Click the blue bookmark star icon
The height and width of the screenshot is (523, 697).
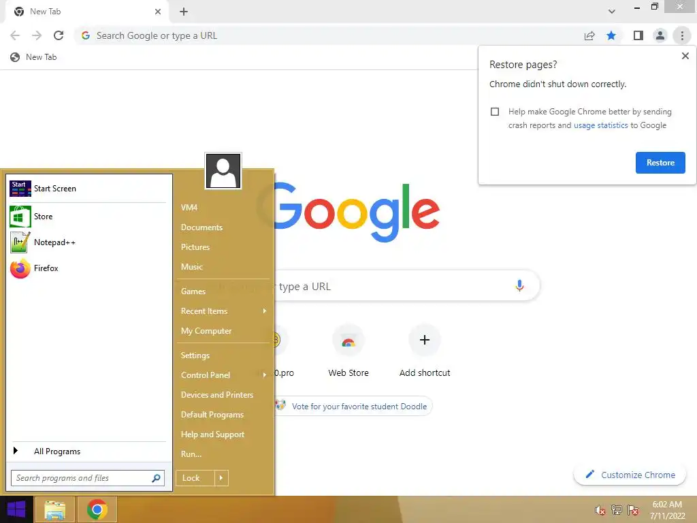pos(611,35)
